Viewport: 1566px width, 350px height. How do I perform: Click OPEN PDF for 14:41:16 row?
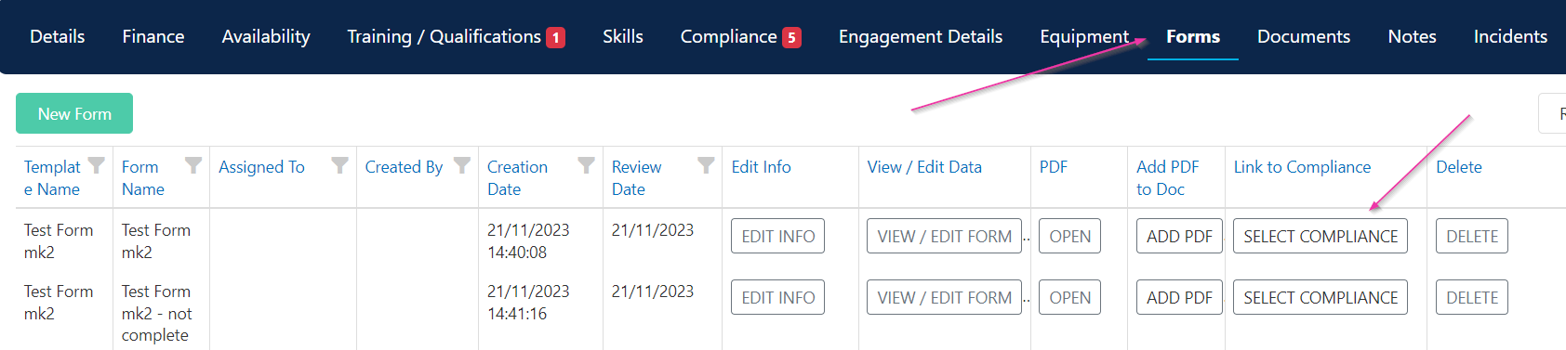click(1070, 297)
